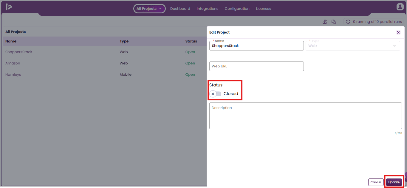The height and width of the screenshot is (188, 407).
Task: Open the Licenses menu
Action: point(264,9)
